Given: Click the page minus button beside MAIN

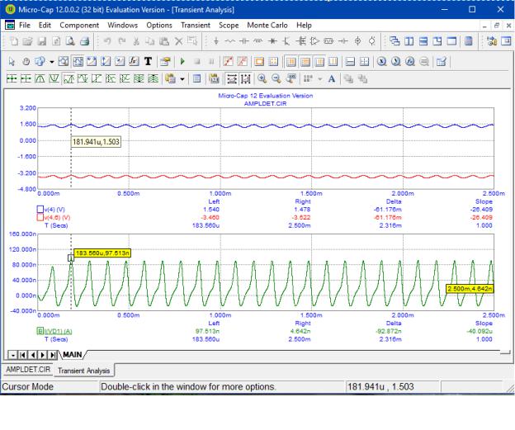Looking at the screenshot, I should pos(12,355).
